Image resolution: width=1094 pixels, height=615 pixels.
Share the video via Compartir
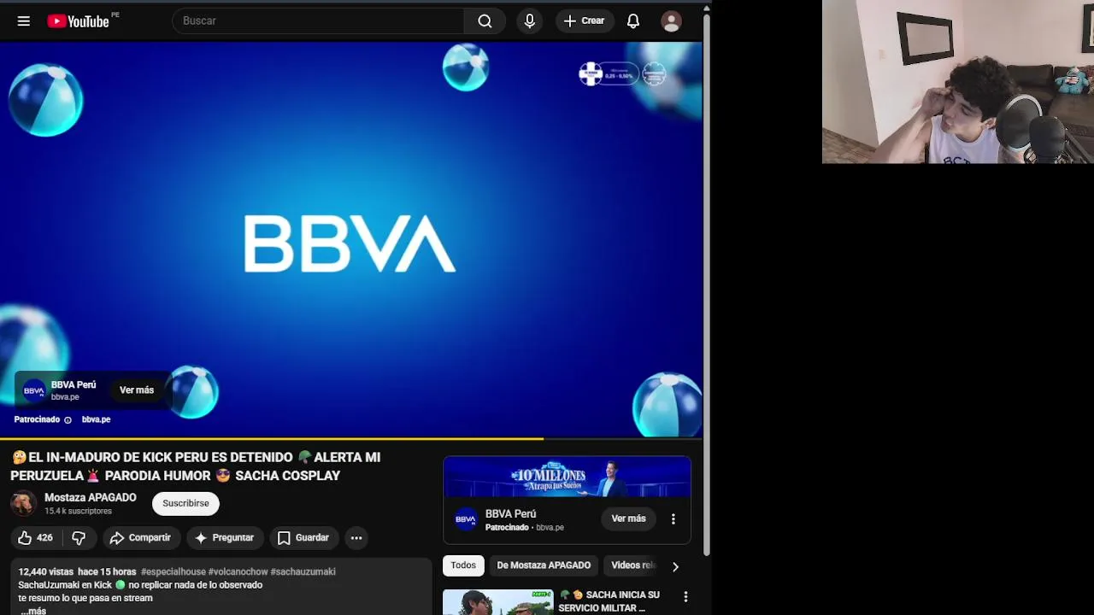click(141, 538)
